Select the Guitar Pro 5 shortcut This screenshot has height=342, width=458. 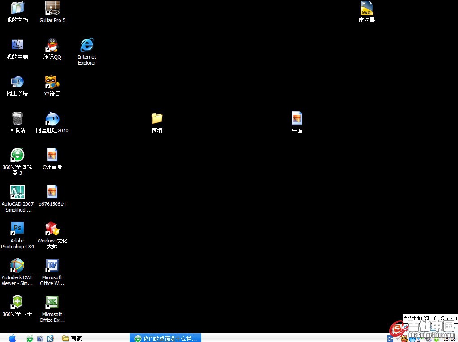click(52, 12)
